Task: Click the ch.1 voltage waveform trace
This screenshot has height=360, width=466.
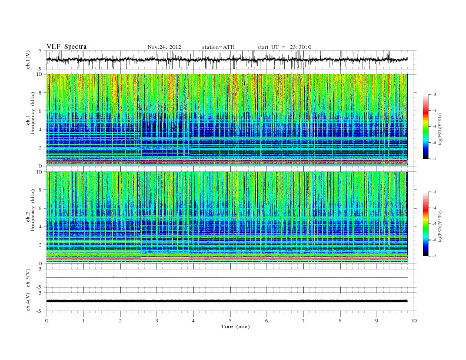Action: tap(227, 59)
